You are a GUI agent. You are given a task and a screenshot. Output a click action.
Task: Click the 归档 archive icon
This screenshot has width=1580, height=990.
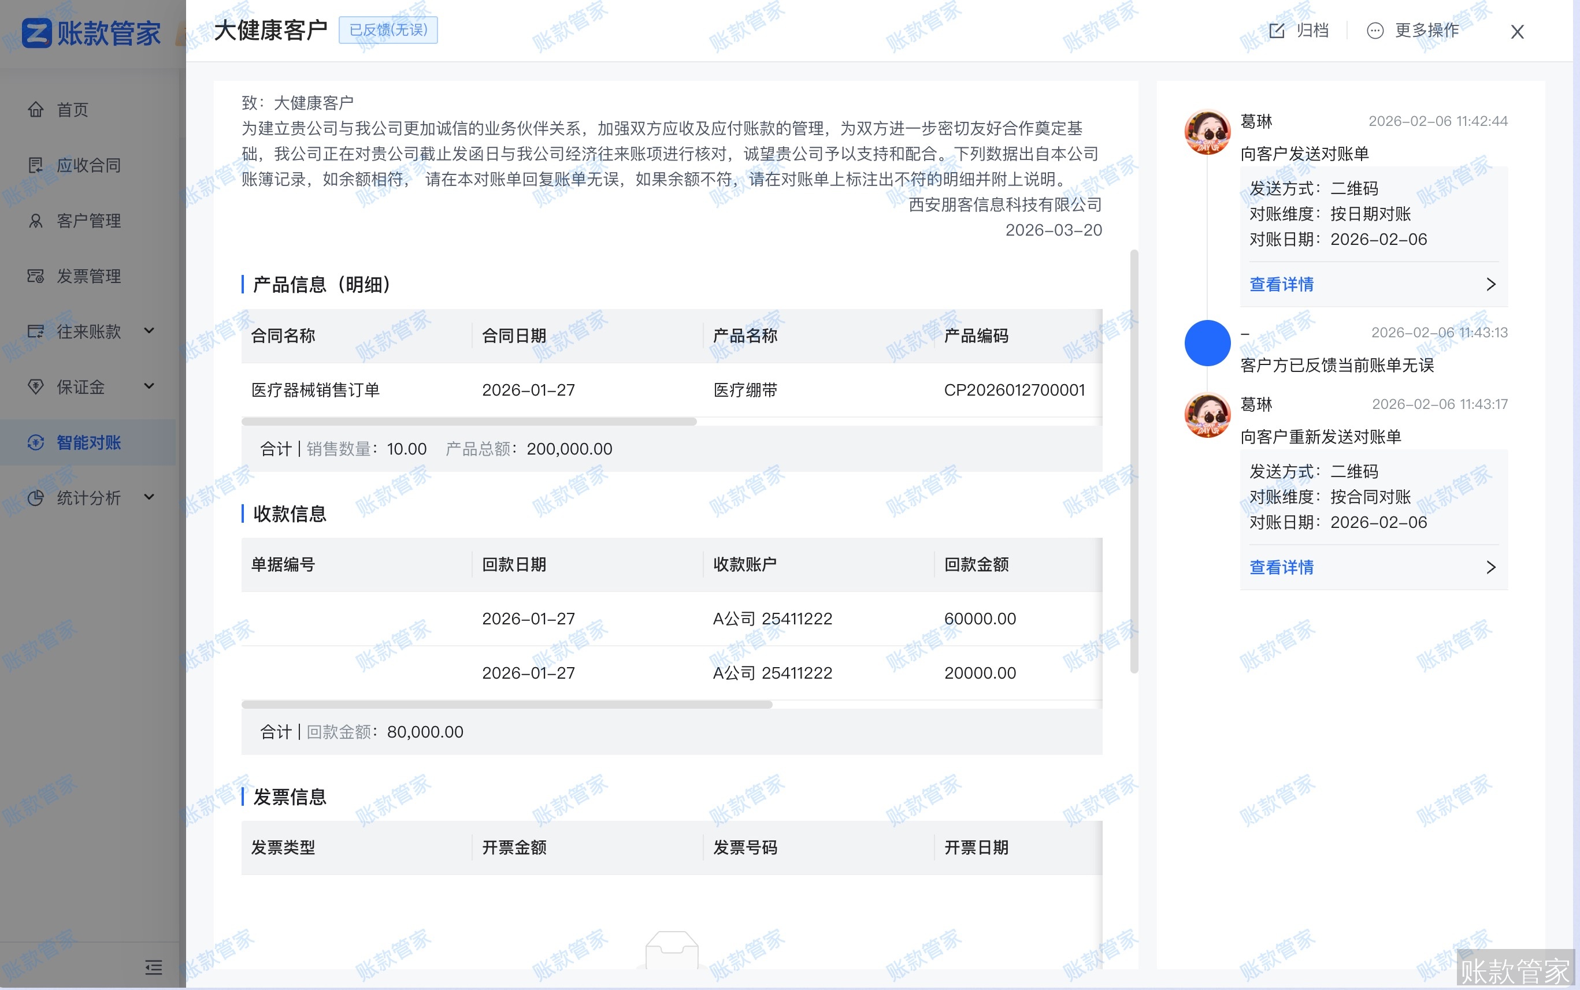pos(1278,31)
